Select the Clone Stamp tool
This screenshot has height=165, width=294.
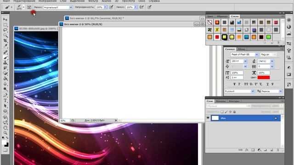pyautogui.click(x=5, y=63)
